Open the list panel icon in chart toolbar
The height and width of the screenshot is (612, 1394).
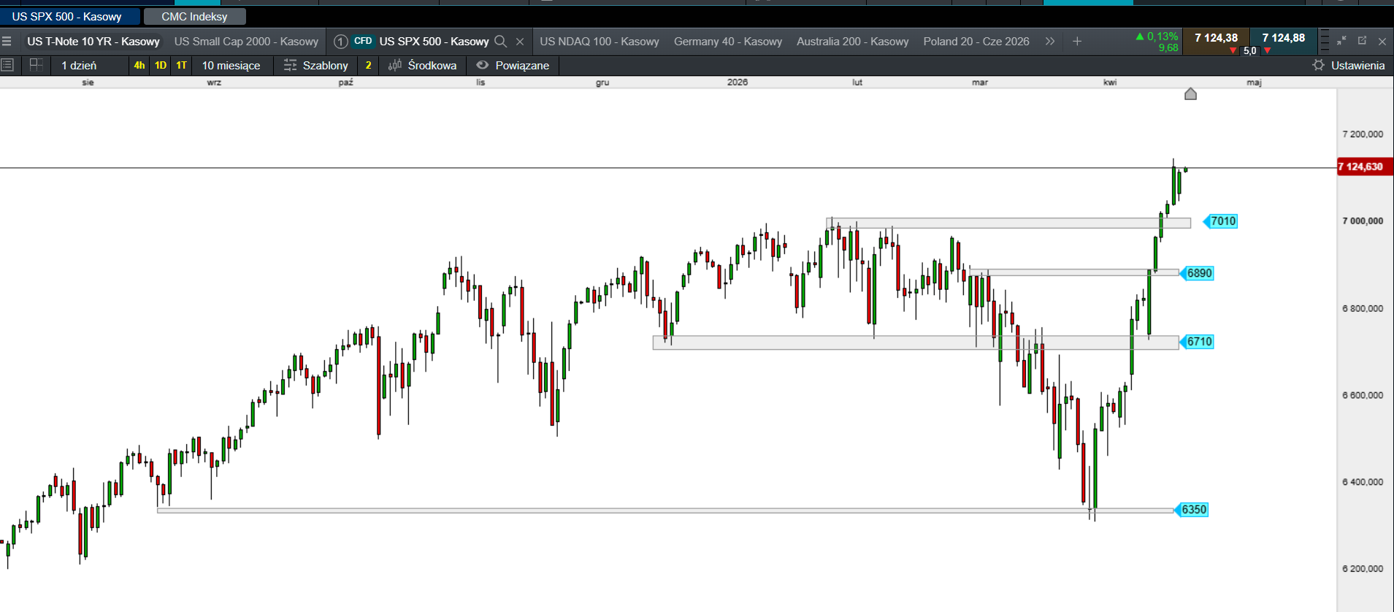[8, 65]
